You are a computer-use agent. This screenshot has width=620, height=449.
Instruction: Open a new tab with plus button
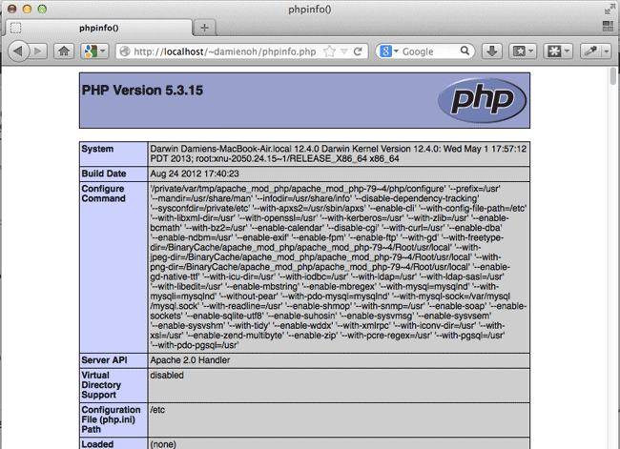coord(204,28)
